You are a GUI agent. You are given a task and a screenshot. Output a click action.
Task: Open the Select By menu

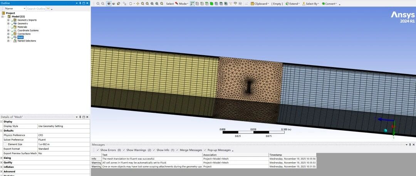pos(312,3)
